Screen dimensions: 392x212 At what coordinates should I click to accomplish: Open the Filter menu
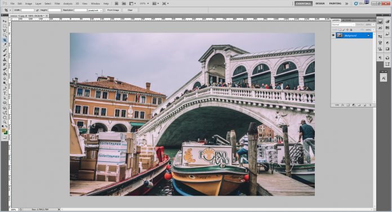pyautogui.click(x=57, y=3)
